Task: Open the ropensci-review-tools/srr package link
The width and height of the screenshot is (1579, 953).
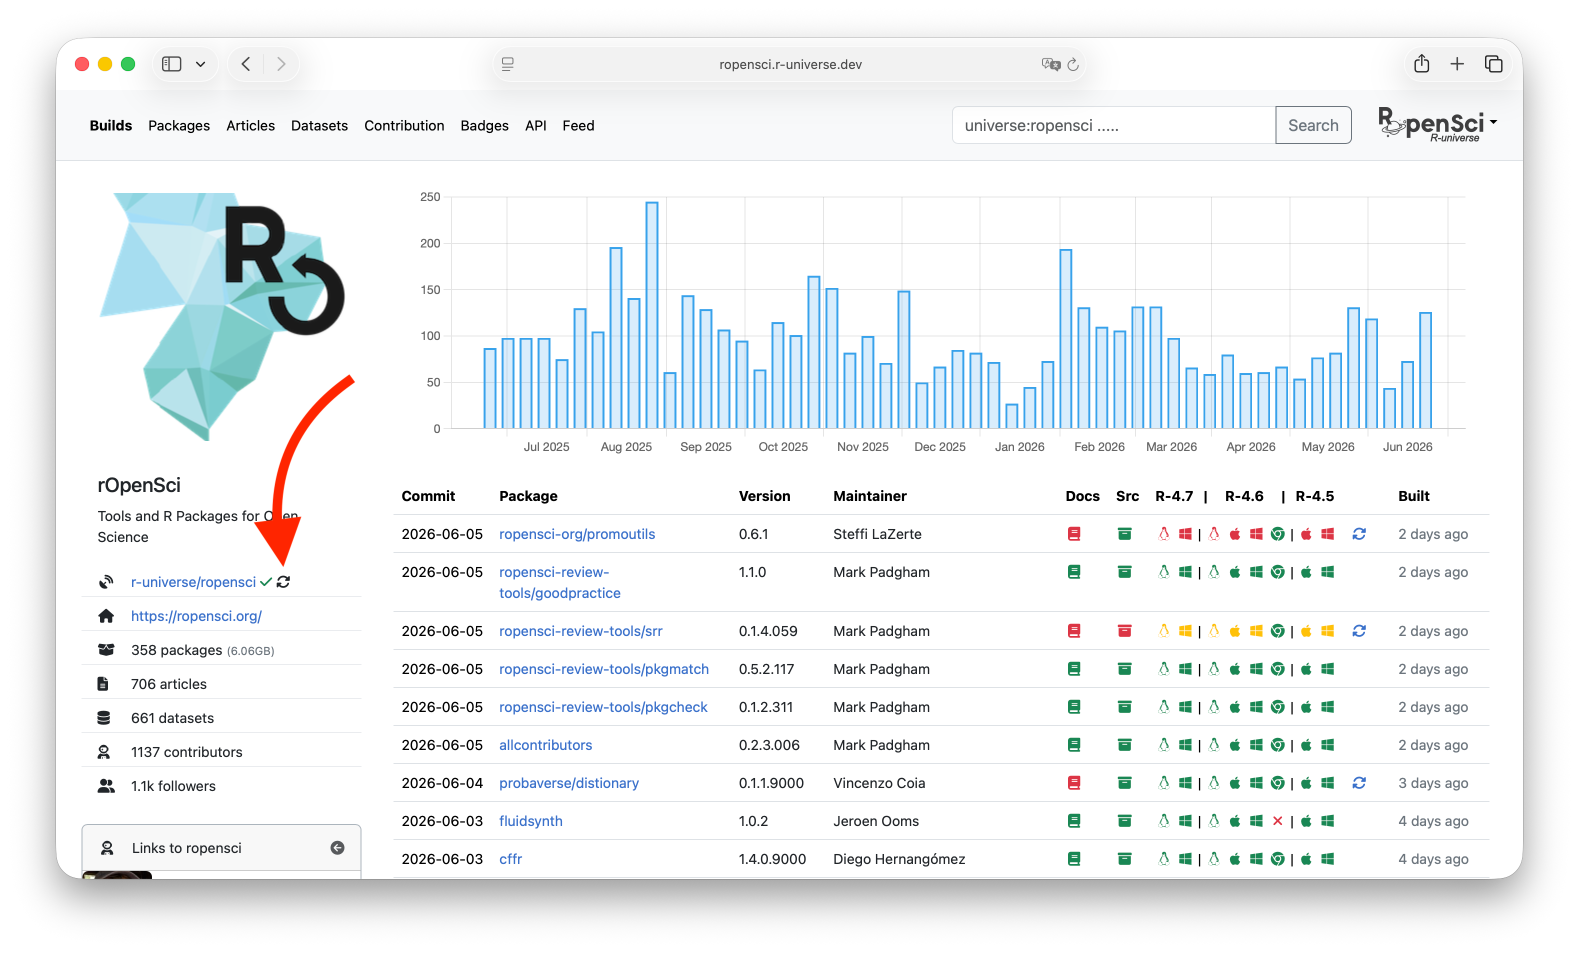Action: pyautogui.click(x=580, y=630)
